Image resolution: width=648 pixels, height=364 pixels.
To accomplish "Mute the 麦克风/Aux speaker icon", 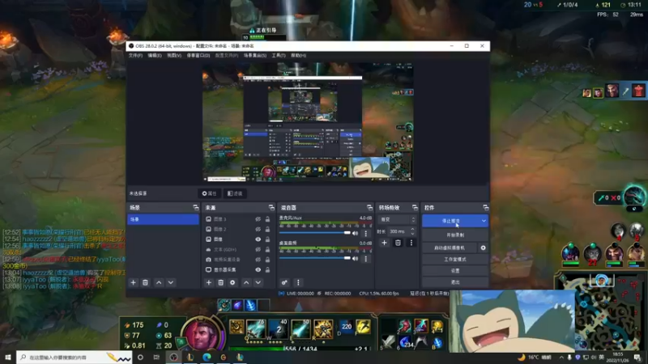I will [355, 233].
